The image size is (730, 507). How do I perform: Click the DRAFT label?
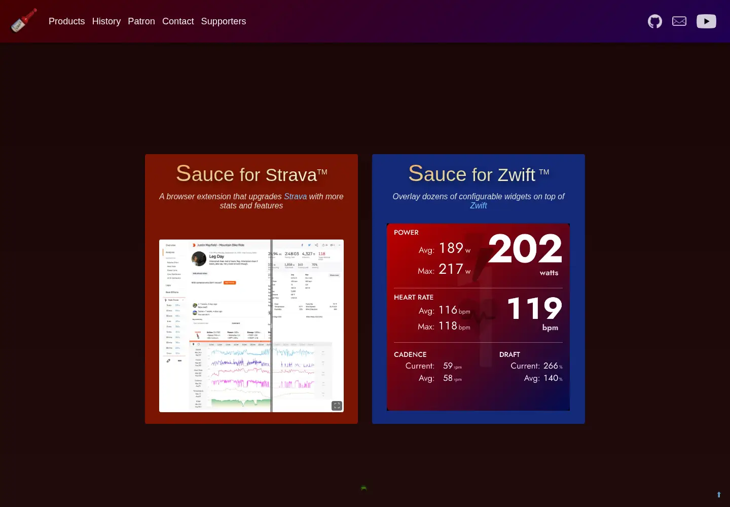(509, 354)
